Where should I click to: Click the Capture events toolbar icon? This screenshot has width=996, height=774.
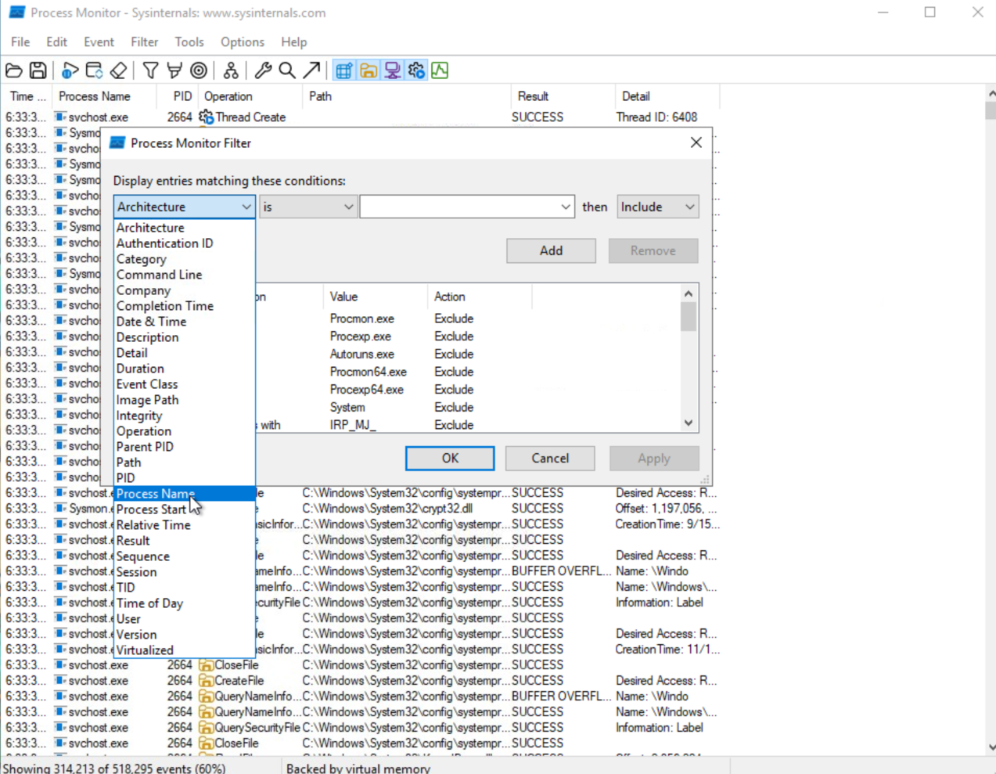click(70, 70)
